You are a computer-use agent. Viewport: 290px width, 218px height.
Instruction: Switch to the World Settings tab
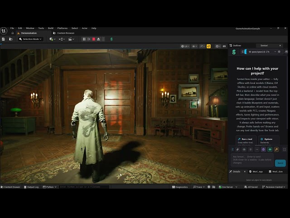click(256, 172)
